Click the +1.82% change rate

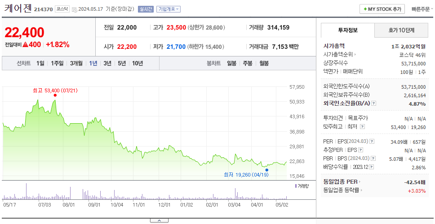pos(58,44)
